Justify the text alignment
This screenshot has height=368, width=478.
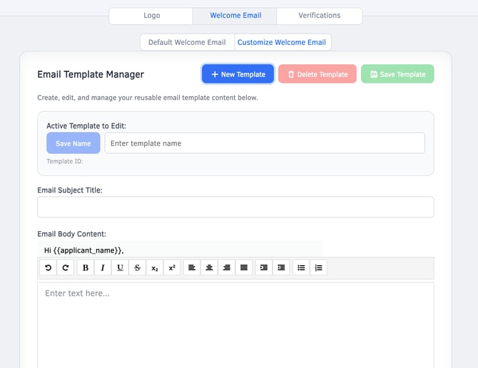[x=244, y=267]
